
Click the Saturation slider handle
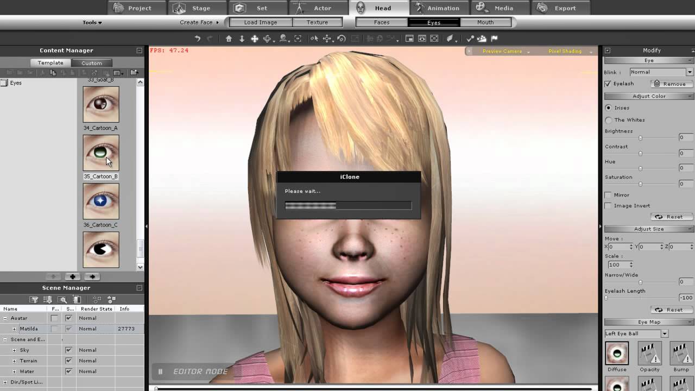click(x=641, y=185)
